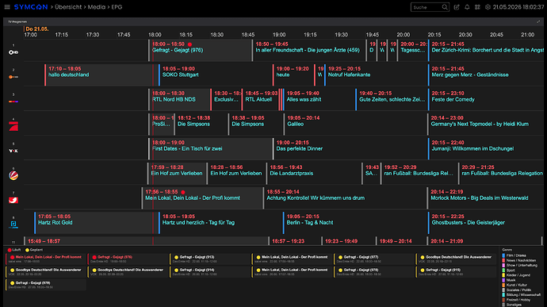
Task: Open planned recording Gefragt - Gejagt (913)
Action: click(210, 259)
